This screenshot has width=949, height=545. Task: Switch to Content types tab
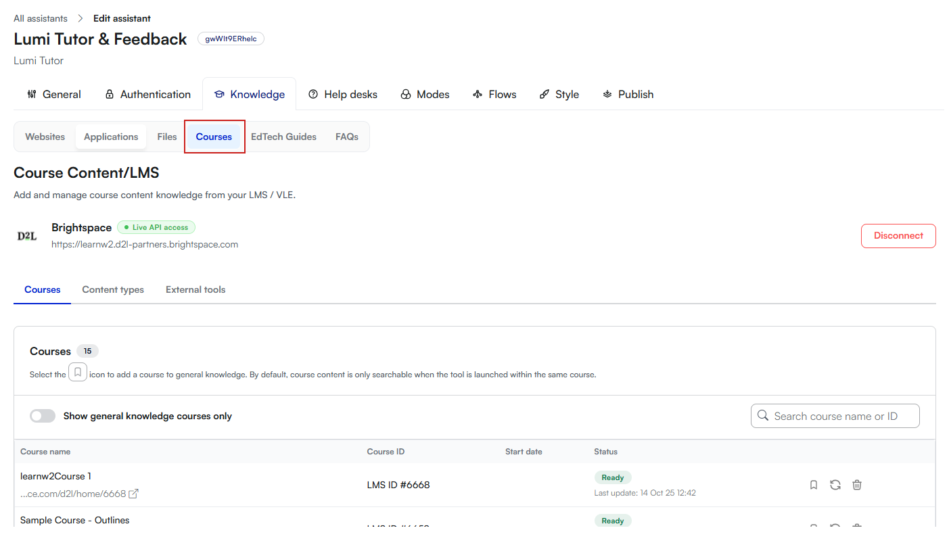[x=113, y=289]
